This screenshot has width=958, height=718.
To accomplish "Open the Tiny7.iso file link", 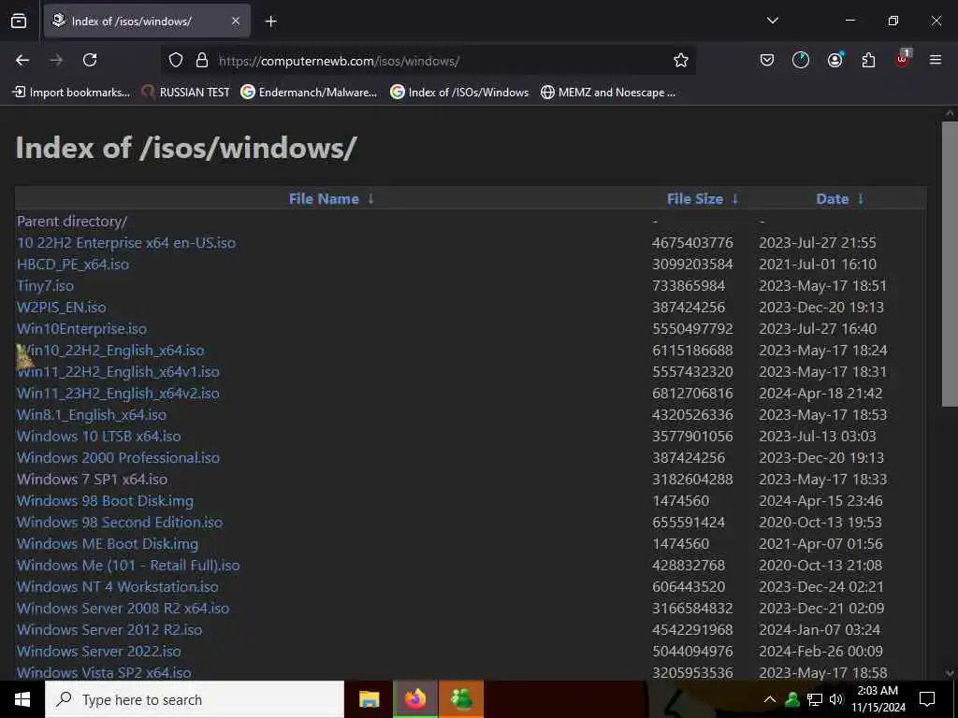I will (45, 286).
